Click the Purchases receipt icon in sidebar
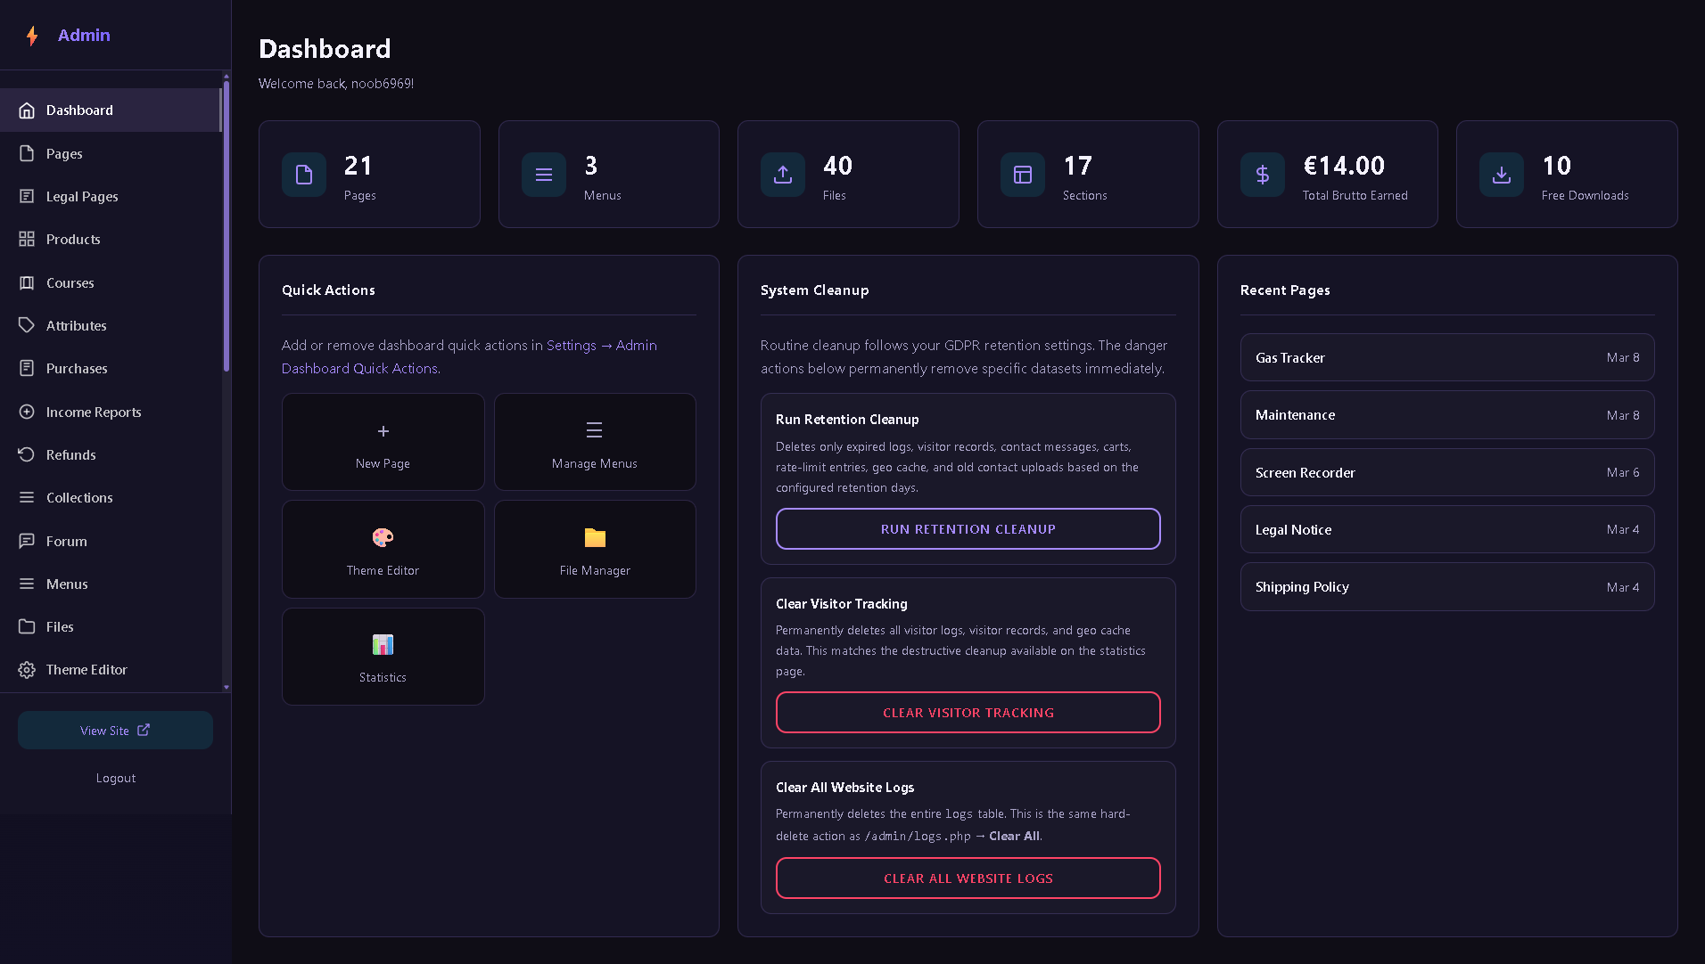The width and height of the screenshot is (1705, 964). coord(27,368)
